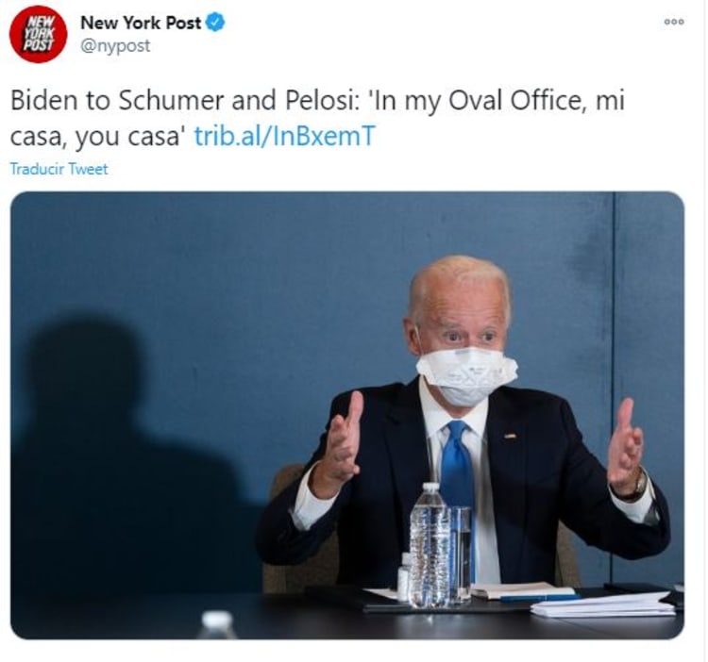Click the word Pelosi in the tweet

(x=320, y=100)
